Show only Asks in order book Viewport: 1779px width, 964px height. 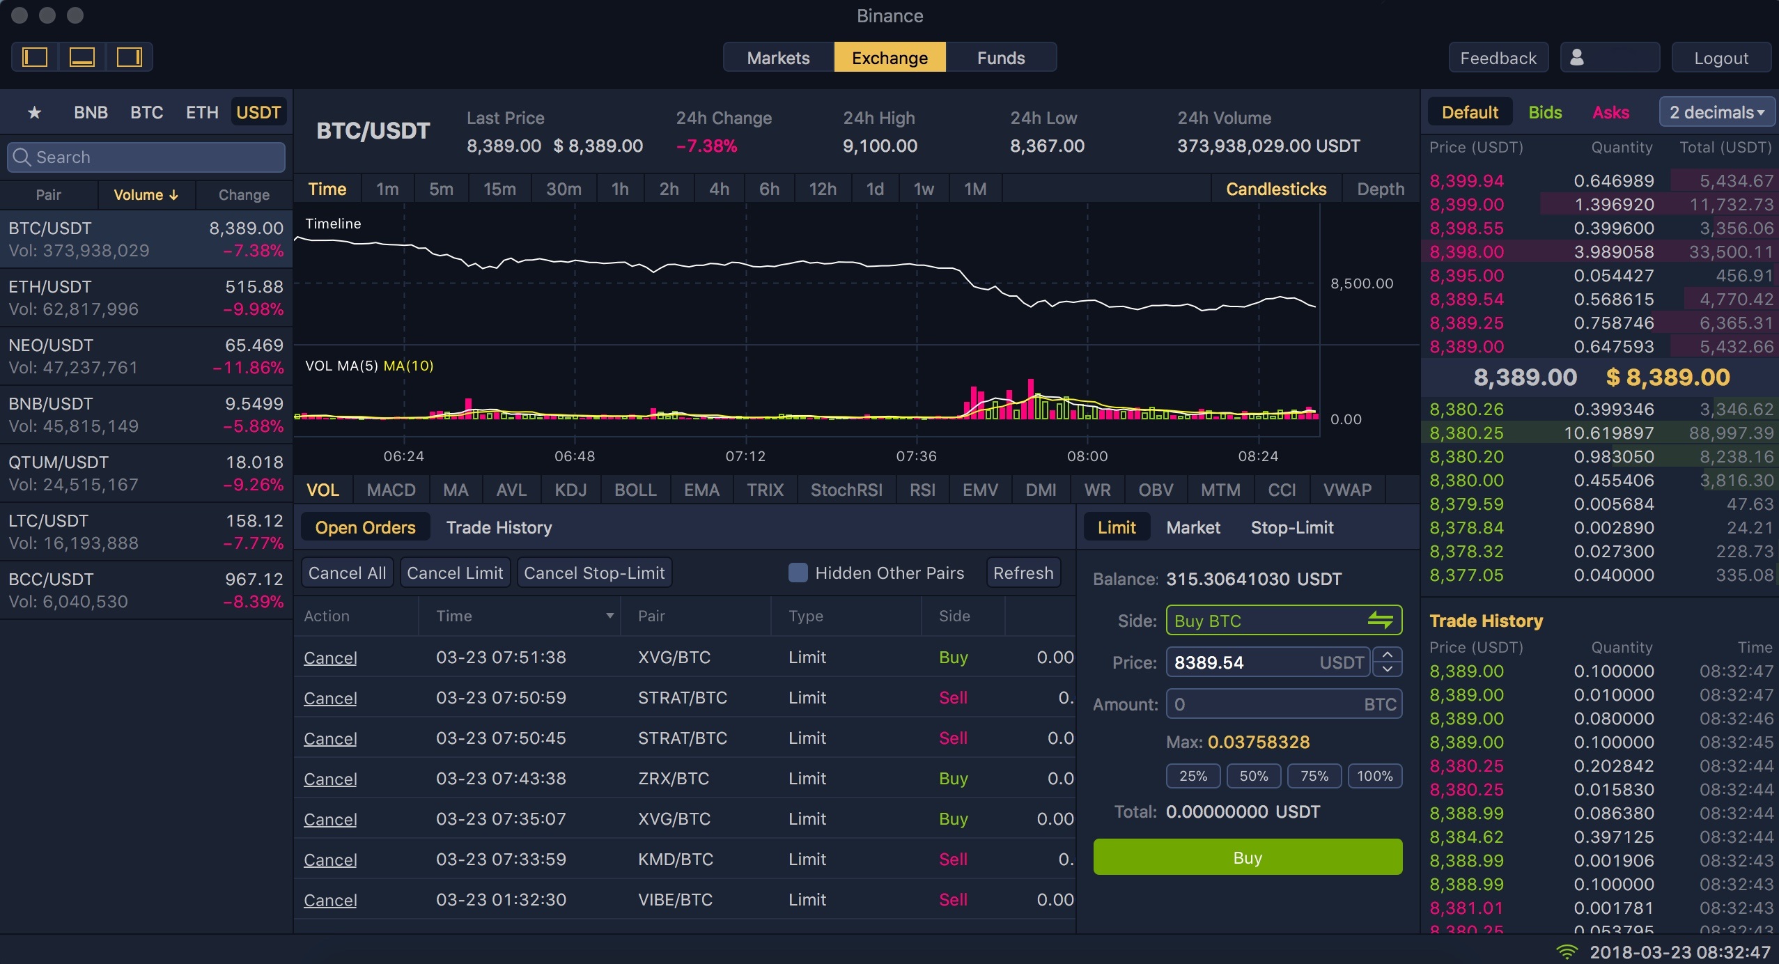[x=1610, y=112]
